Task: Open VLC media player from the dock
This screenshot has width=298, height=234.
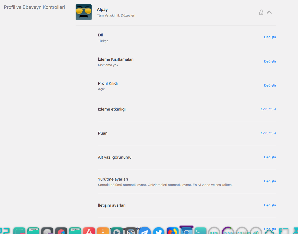Action: pos(103,231)
